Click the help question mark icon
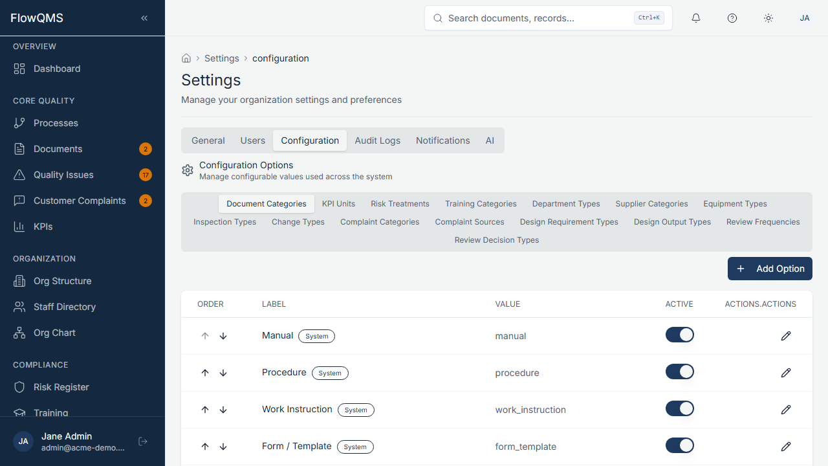 tap(732, 17)
